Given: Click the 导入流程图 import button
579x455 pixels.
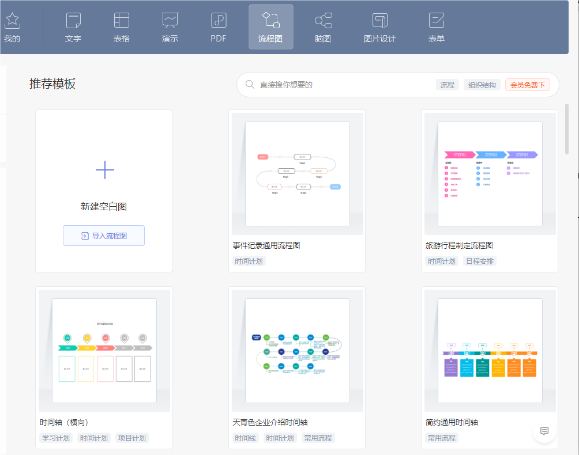Looking at the screenshot, I should [x=103, y=236].
